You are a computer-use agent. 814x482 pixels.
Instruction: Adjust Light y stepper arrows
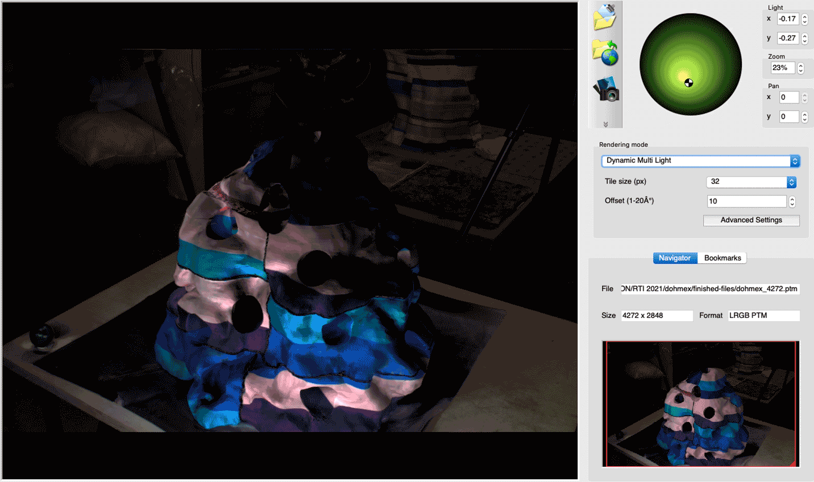(x=804, y=38)
